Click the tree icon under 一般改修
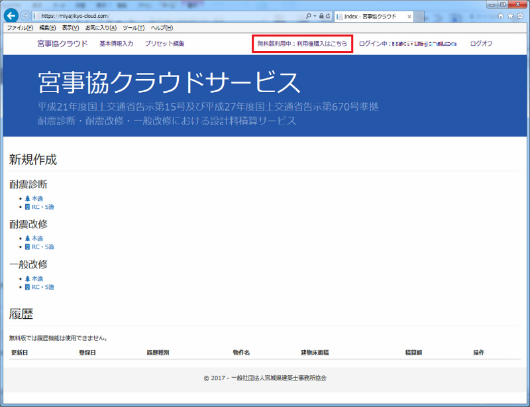This screenshot has height=407, width=530. click(28, 279)
